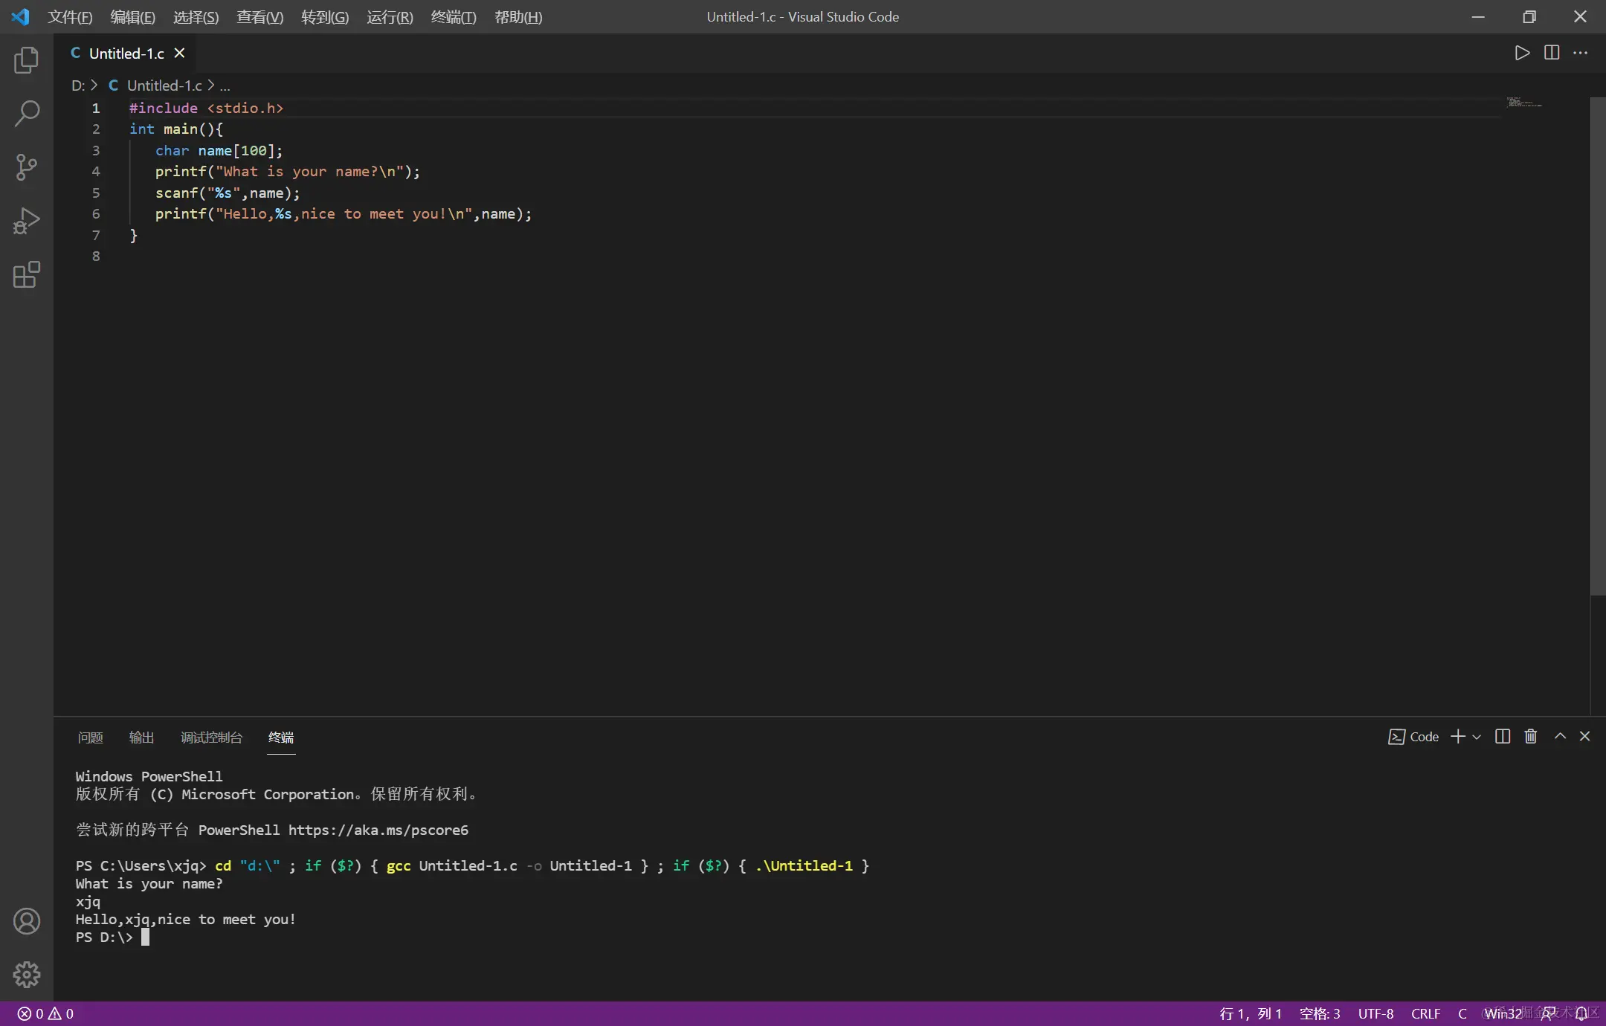Split the editor to the right

click(1552, 53)
